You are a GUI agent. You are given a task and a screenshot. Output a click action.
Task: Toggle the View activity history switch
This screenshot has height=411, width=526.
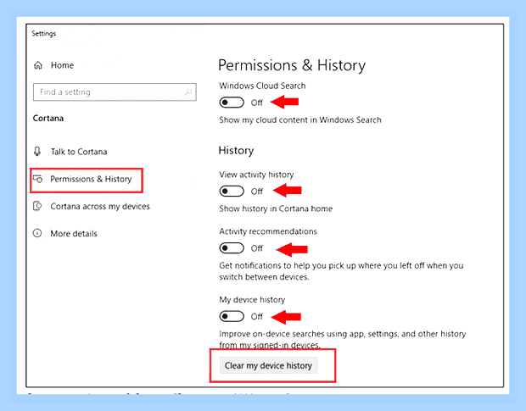click(x=232, y=192)
